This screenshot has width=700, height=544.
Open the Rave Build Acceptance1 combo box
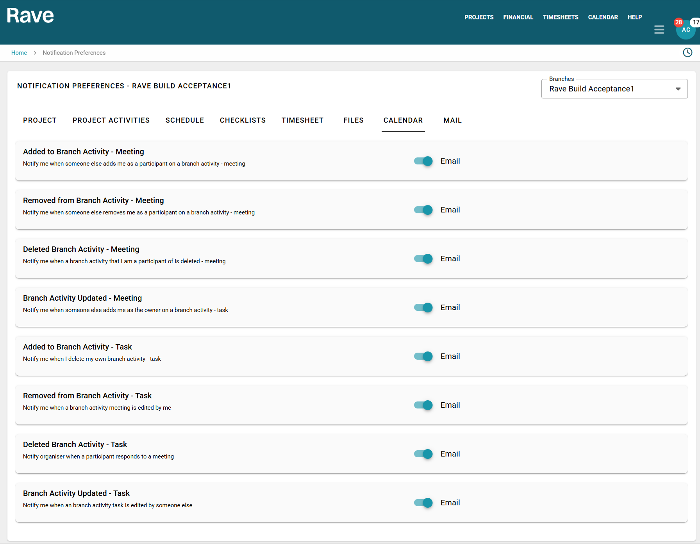pyautogui.click(x=609, y=89)
